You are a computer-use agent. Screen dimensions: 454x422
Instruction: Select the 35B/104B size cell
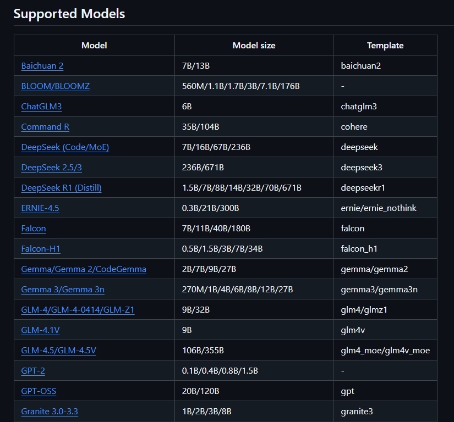tap(254, 126)
